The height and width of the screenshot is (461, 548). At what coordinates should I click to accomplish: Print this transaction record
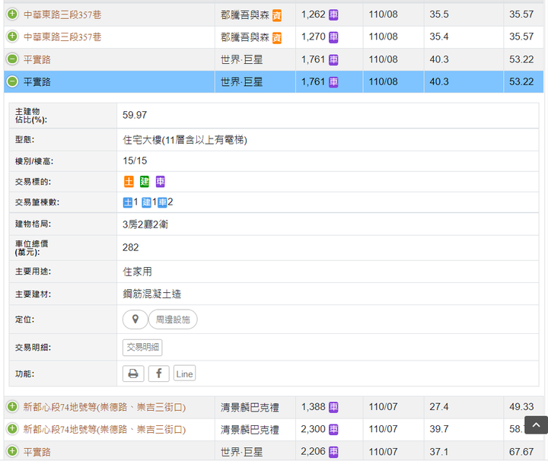tap(133, 374)
